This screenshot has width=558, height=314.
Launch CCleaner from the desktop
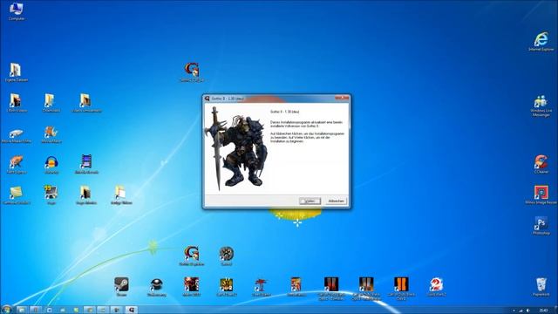pyautogui.click(x=541, y=164)
